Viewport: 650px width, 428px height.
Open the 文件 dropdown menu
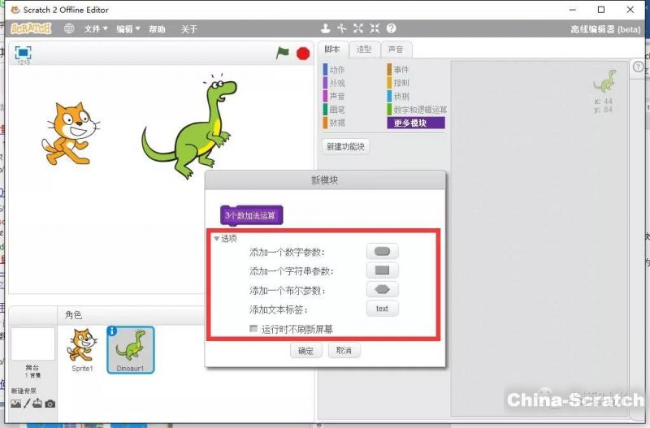[x=96, y=29]
